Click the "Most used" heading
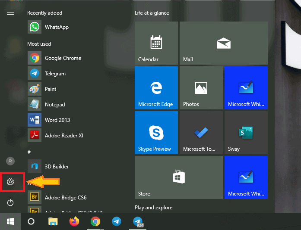This screenshot has width=301, height=230. (x=39, y=44)
